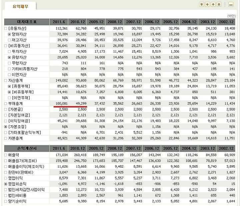Move the panel down one position

point(213,4)
